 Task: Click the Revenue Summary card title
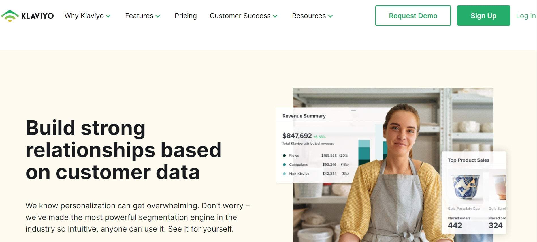[304, 116]
